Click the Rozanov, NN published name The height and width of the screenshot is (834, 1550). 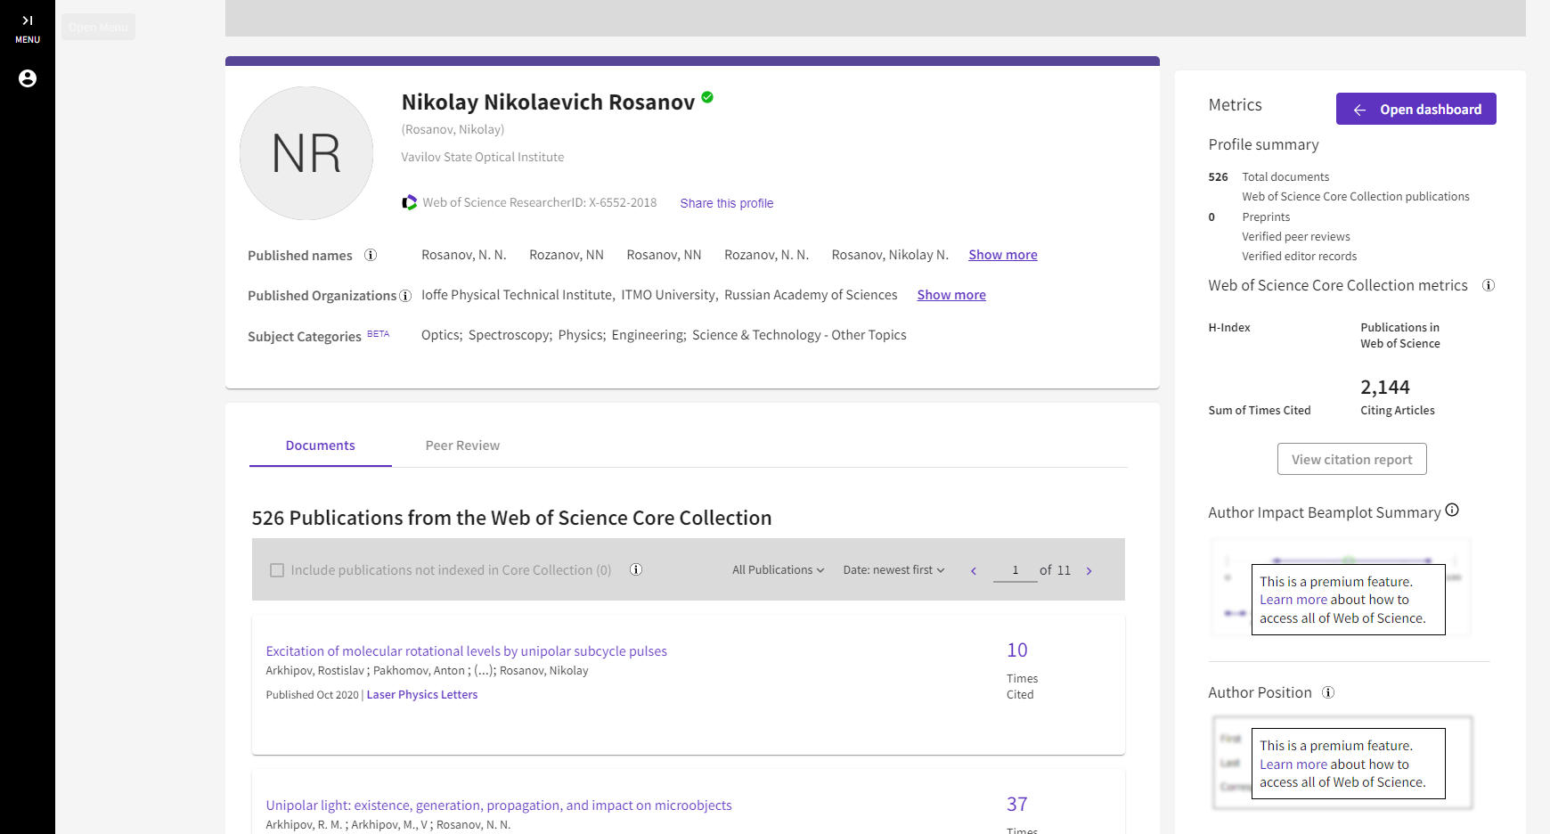tap(567, 255)
